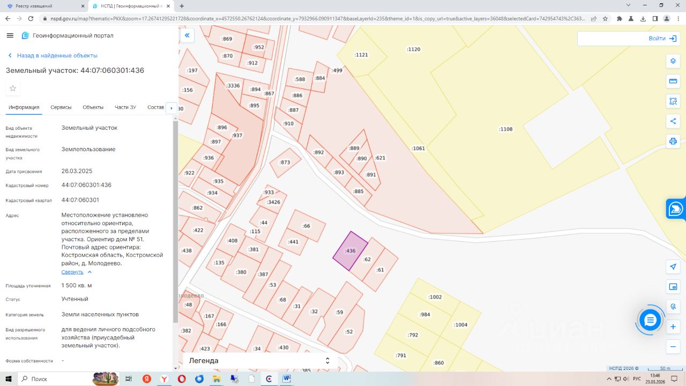686x386 pixels.
Task: Expand the Легенда panel
Action: tap(260, 361)
